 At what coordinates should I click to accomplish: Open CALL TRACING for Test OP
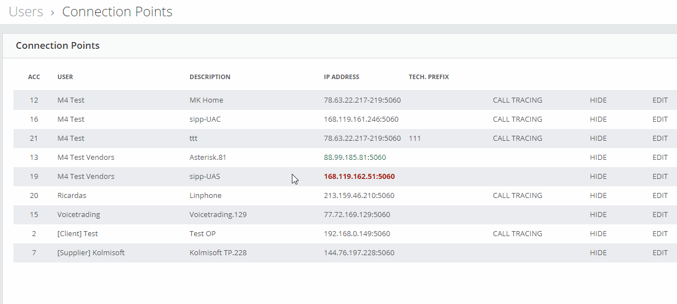coord(517,234)
